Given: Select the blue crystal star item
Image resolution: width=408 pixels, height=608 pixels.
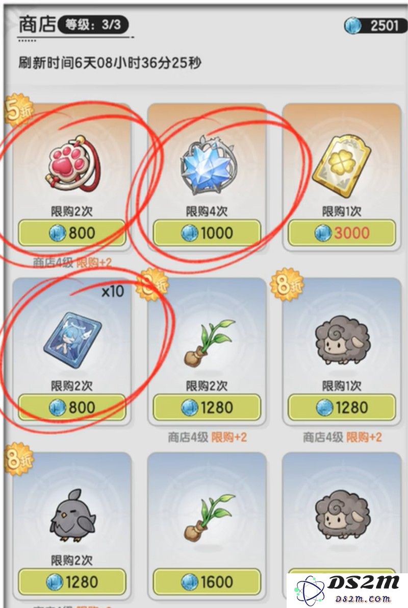Looking at the screenshot, I should 208,165.
